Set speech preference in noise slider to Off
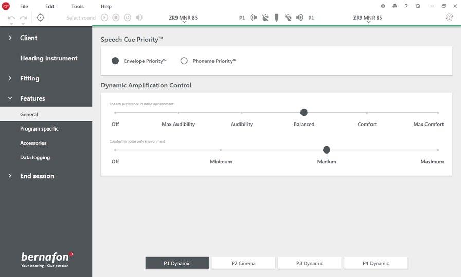Image resolution: width=461 pixels, height=277 pixels. 115,112
